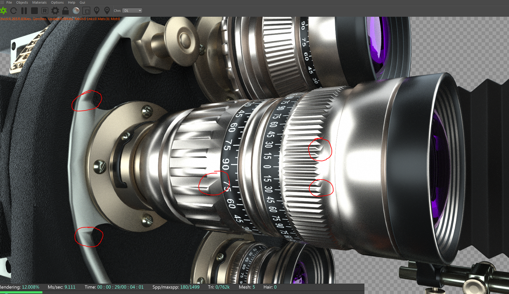Toggle clay mode sphere icon
Image resolution: width=509 pixels, height=294 pixels.
pyautogui.click(x=76, y=11)
